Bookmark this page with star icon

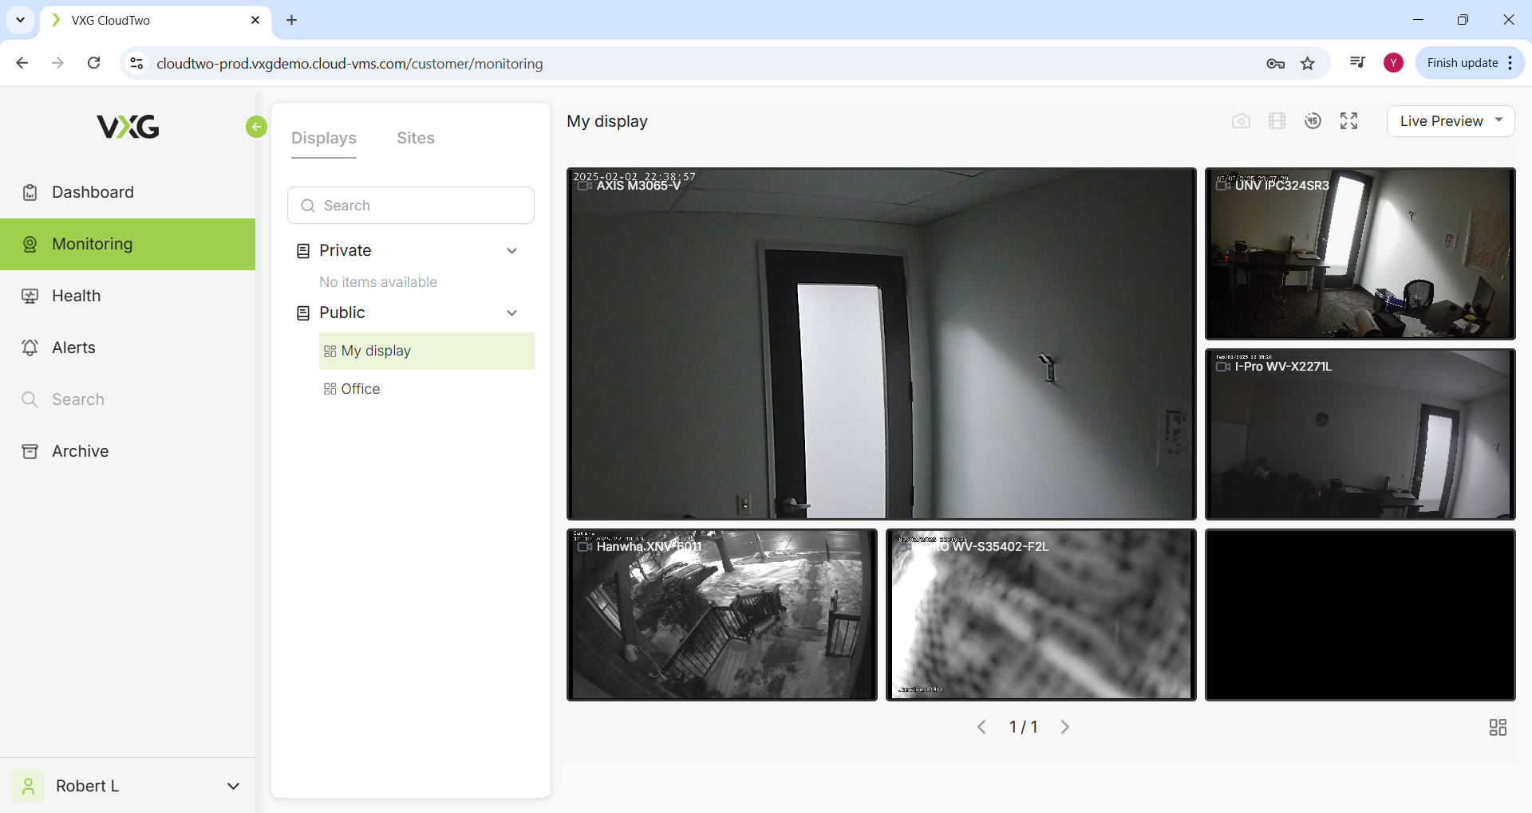coord(1308,64)
